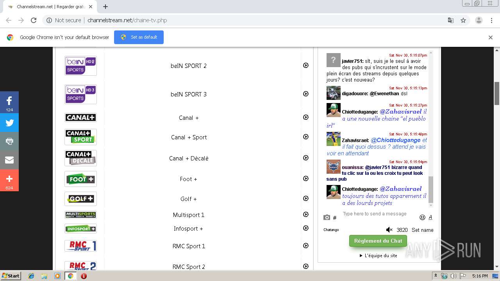Play the RMC Sport 1 stream
Image resolution: width=500 pixels, height=281 pixels.
pos(306,246)
